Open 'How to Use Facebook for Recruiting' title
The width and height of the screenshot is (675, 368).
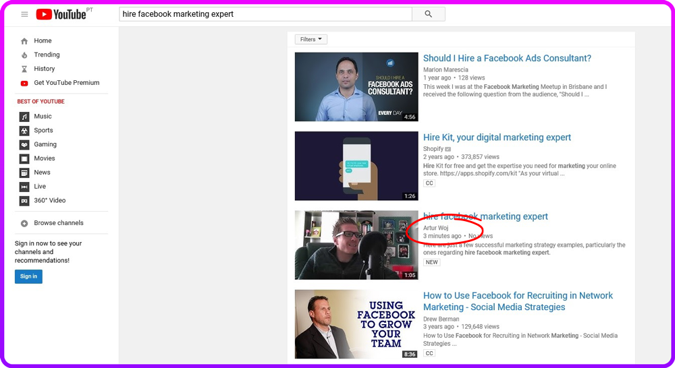point(518,301)
